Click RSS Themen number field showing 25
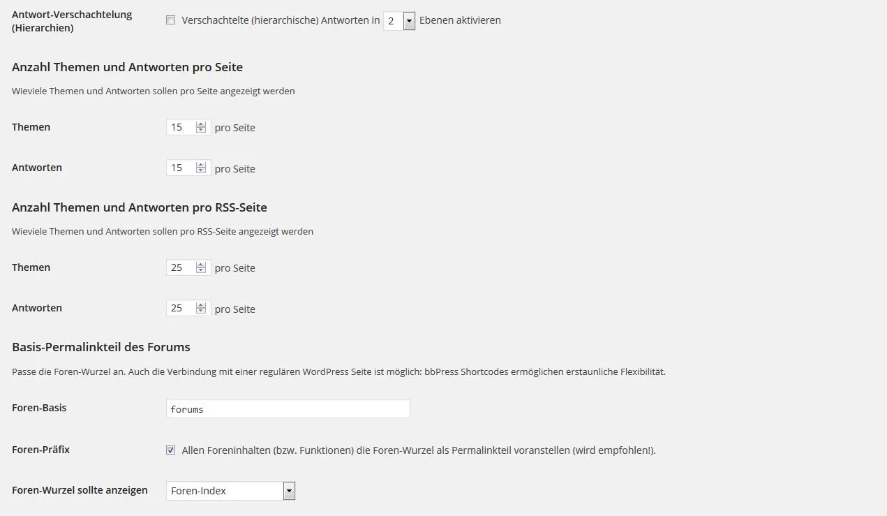 tap(188, 267)
